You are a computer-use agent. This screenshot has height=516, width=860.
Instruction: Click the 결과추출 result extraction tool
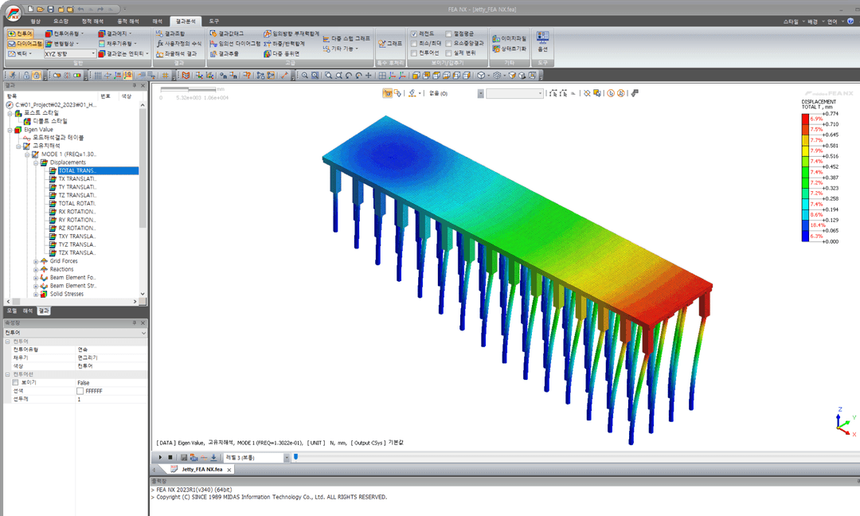pos(225,53)
